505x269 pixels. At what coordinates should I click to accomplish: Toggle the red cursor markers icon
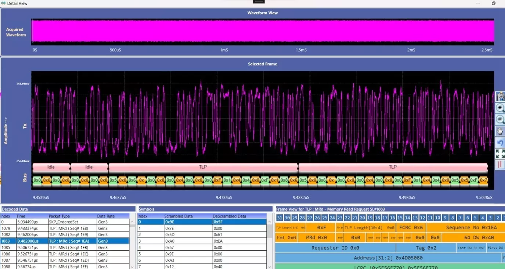500,165
